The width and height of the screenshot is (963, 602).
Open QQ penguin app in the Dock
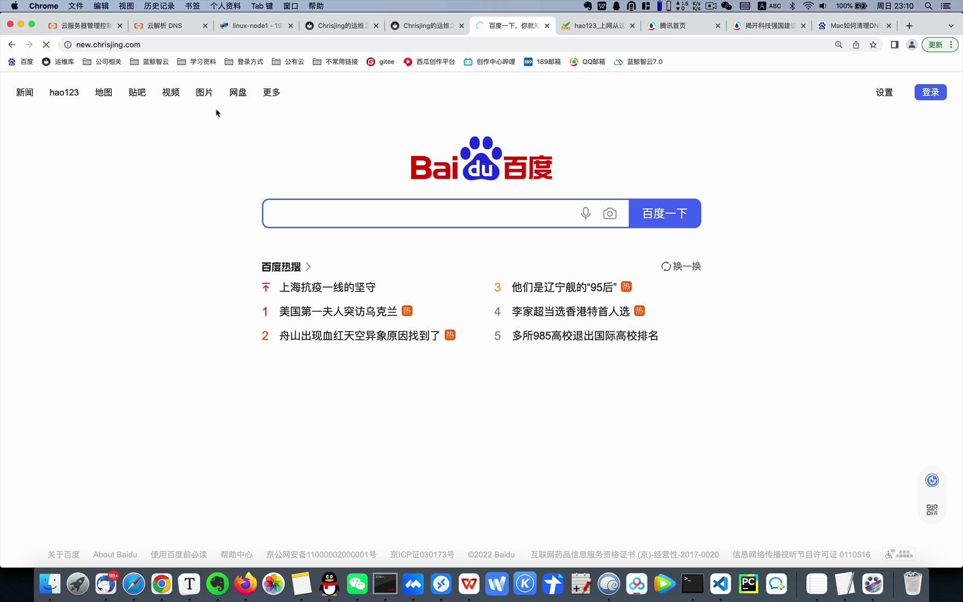pos(329,584)
